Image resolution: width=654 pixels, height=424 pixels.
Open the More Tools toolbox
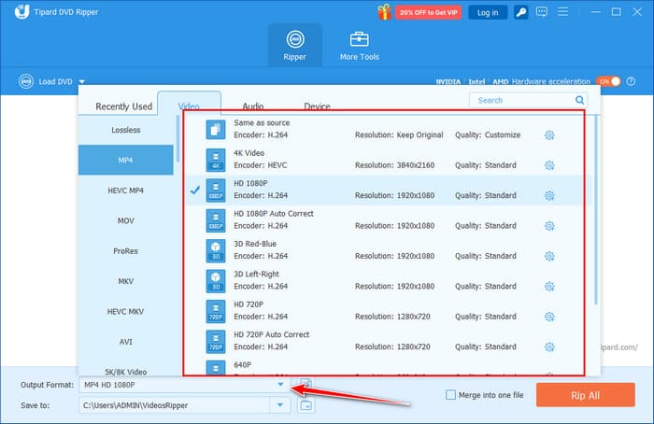pyautogui.click(x=359, y=47)
